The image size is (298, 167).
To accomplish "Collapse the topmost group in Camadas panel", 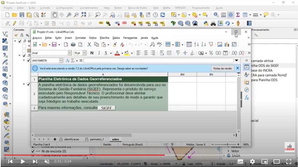I will (x=15, y=41).
